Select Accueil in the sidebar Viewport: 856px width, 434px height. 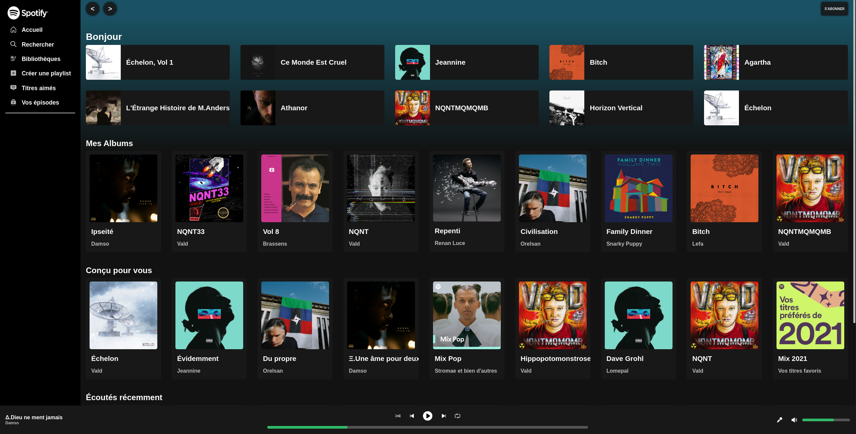click(x=32, y=29)
